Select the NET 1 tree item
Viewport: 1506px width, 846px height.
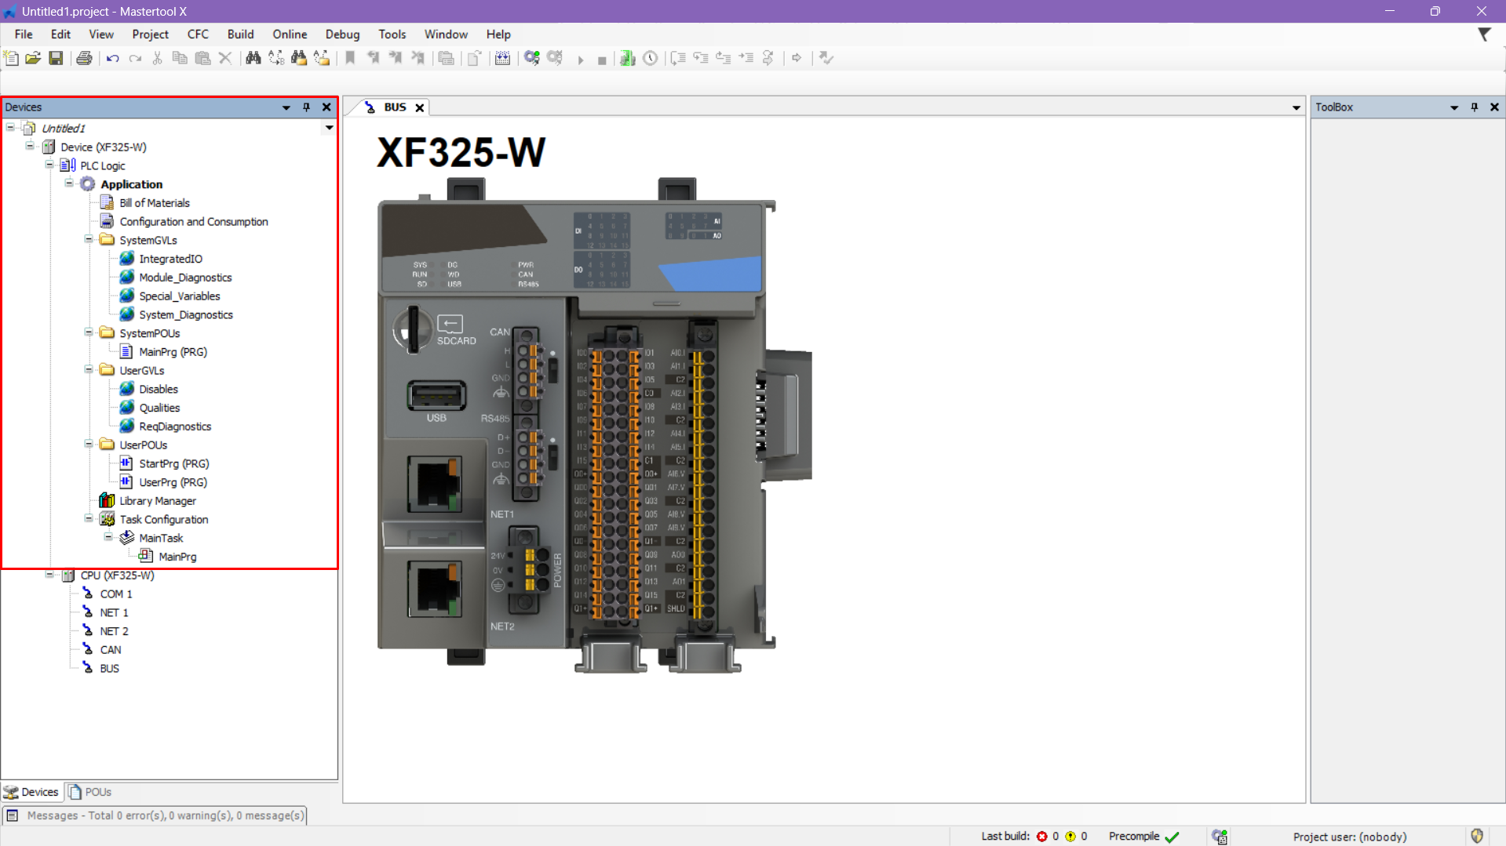114,612
